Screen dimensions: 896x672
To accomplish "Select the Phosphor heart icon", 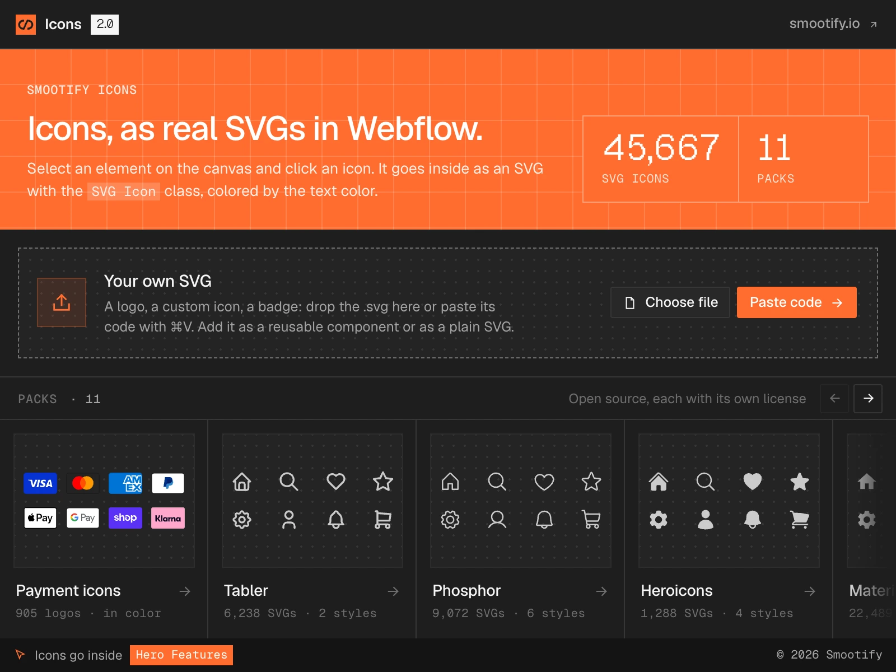I will pos(544,482).
